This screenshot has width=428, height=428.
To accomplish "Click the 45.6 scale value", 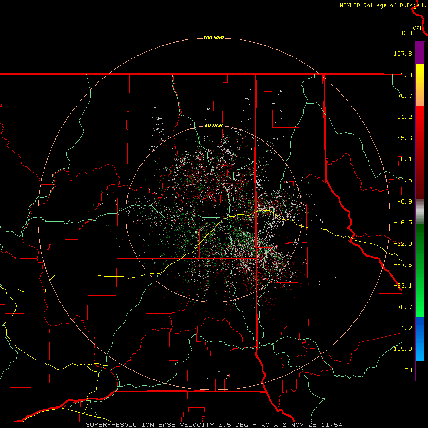I will pyautogui.click(x=405, y=138).
